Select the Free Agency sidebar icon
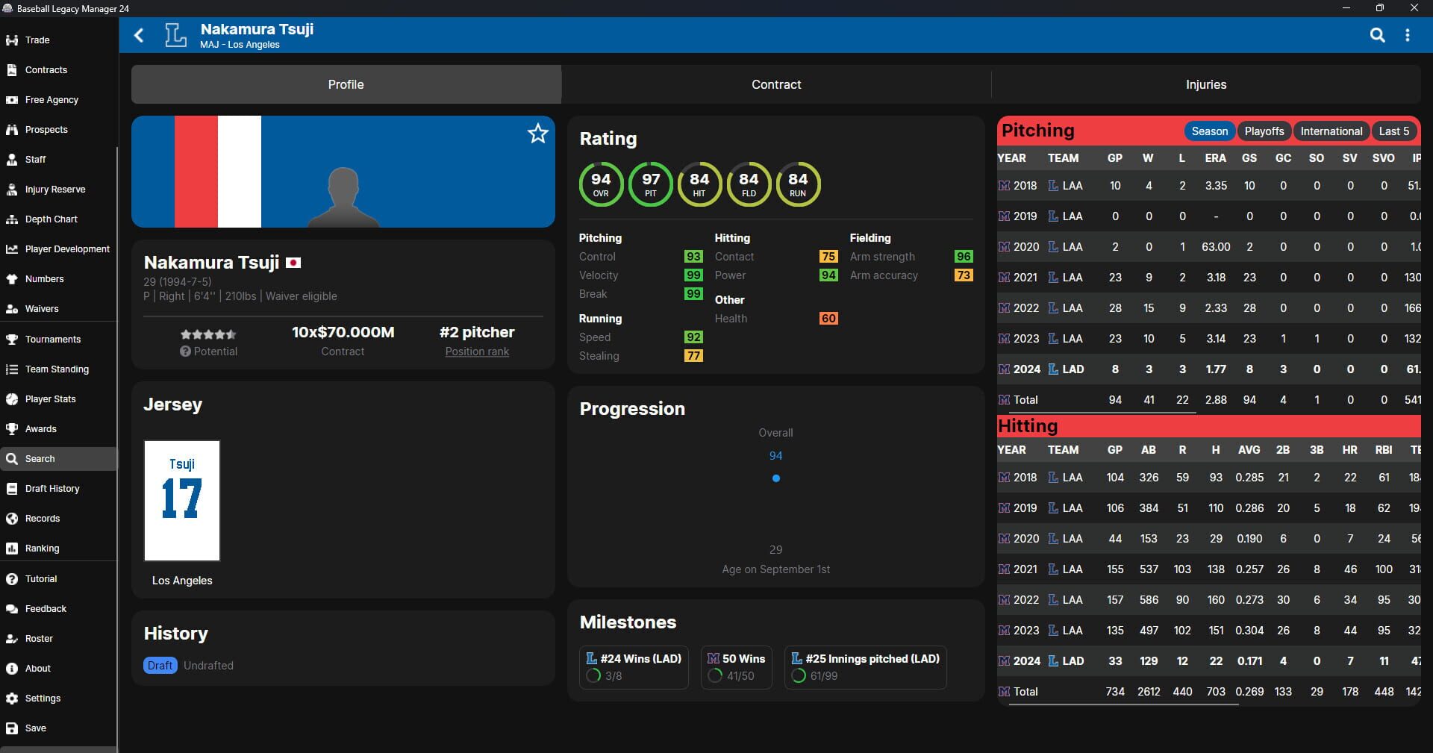Image resolution: width=1433 pixels, height=753 pixels. pyautogui.click(x=52, y=99)
